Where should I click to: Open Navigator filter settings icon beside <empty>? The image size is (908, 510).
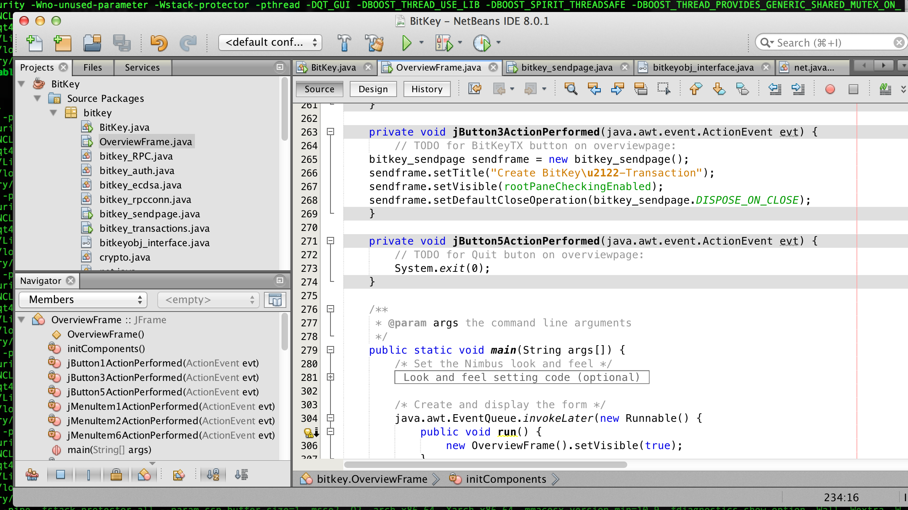coord(275,300)
